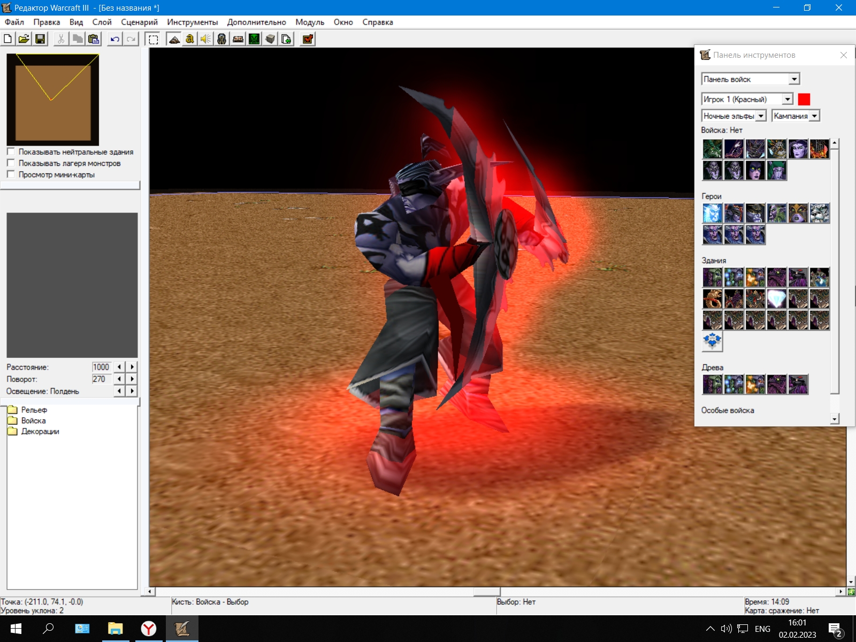Open the Файл menu
Viewport: 856px width, 642px height.
(14, 22)
